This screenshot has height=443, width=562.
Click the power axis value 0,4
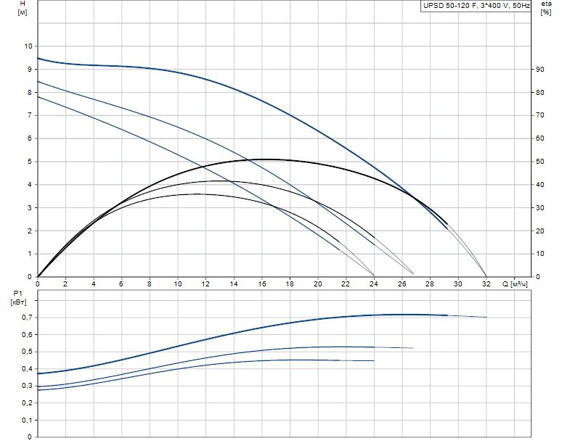[x=28, y=369]
